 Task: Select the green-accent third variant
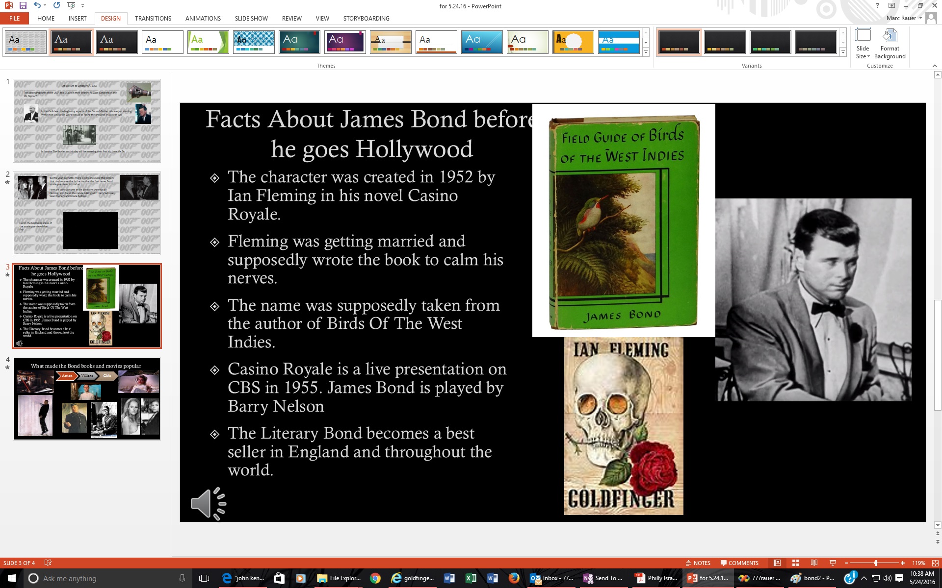tap(770, 42)
